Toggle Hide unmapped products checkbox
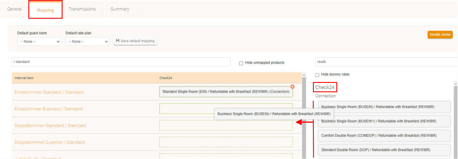The image size is (458, 159). click(x=241, y=63)
